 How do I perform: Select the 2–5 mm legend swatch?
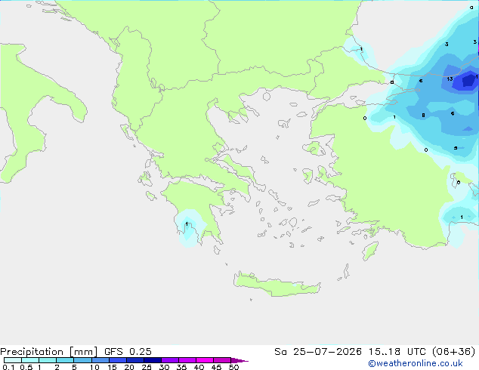pyautogui.click(x=65, y=360)
